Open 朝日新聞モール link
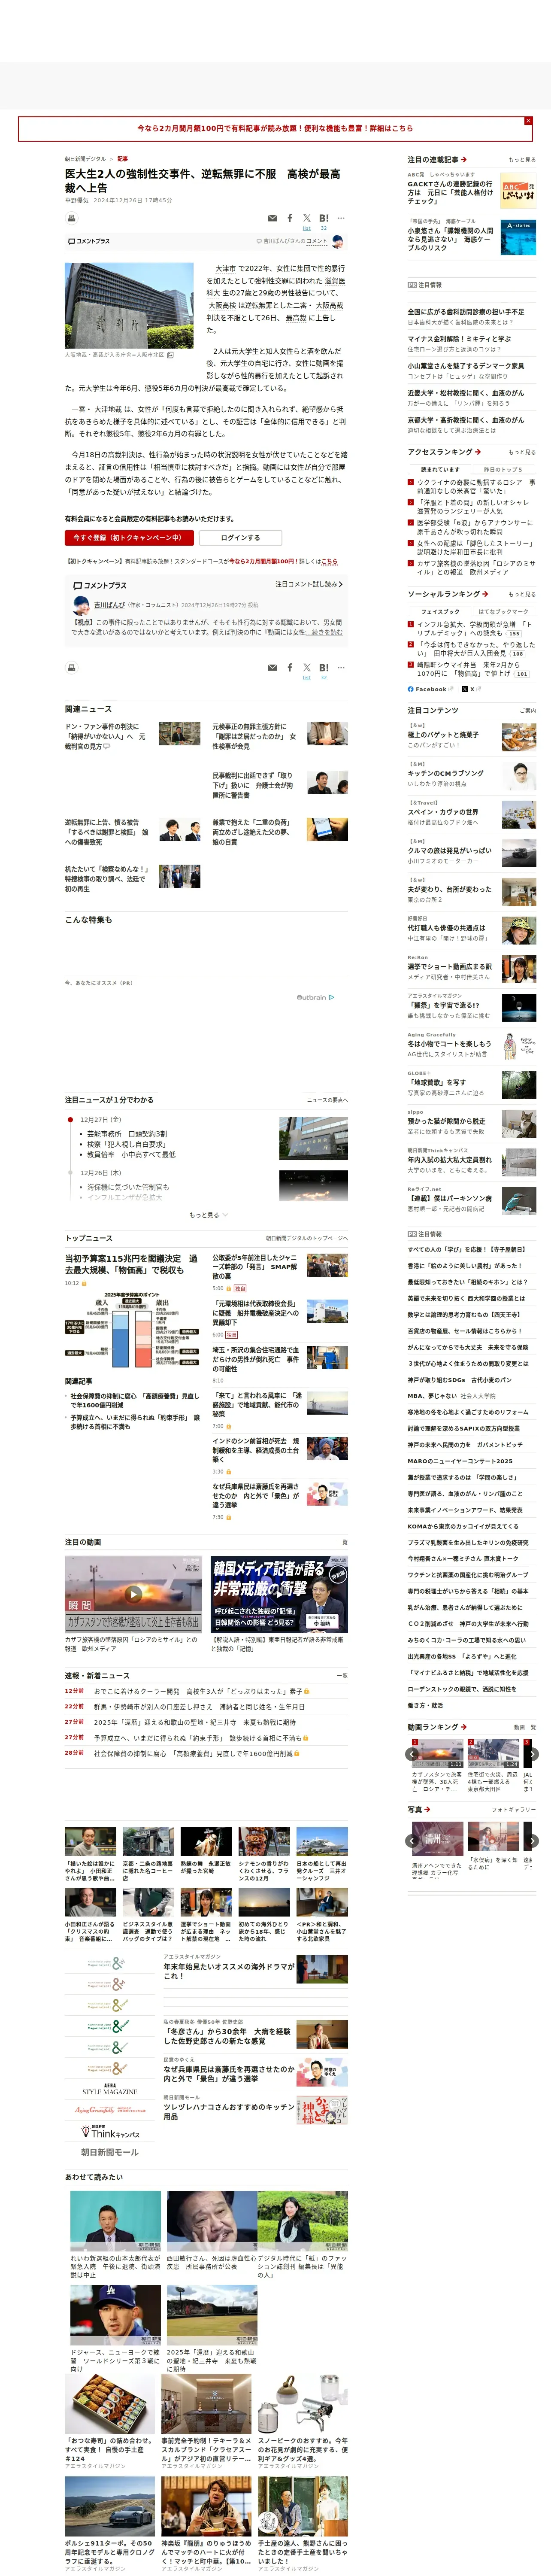Viewport: 551px width, 2576px height. pos(110,2152)
